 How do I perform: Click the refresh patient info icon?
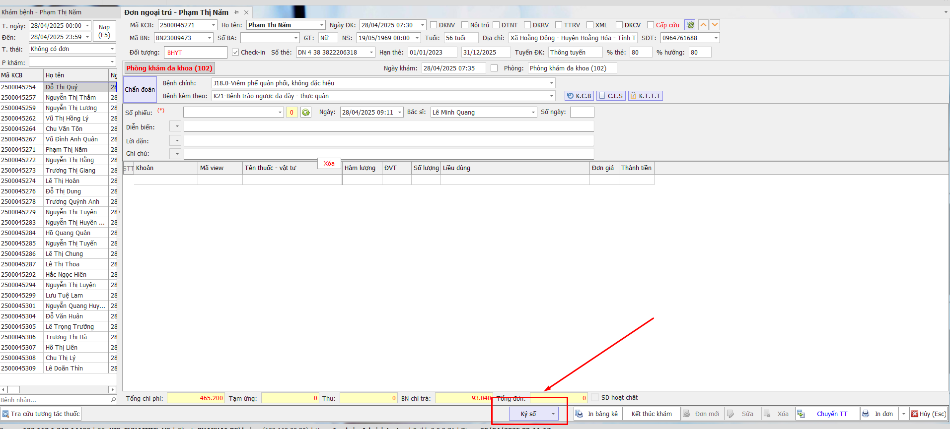(x=689, y=25)
